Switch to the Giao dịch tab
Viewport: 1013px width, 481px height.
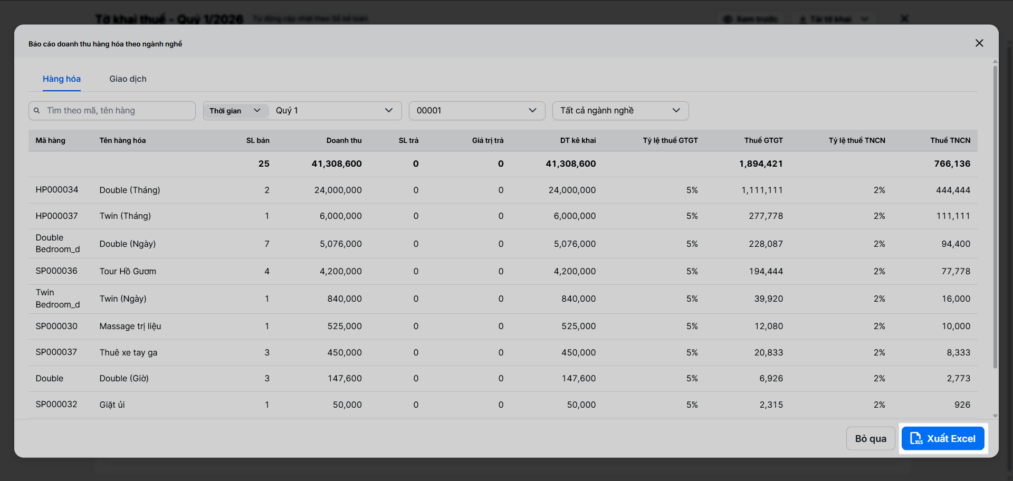click(x=128, y=79)
